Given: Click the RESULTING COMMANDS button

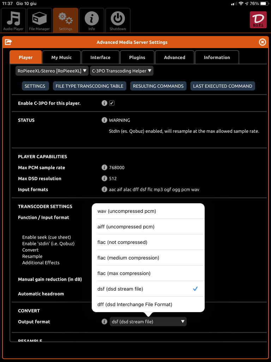Looking at the screenshot, I should pyautogui.click(x=158, y=86).
